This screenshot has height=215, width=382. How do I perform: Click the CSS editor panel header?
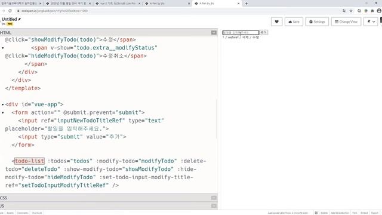click(x=109, y=198)
